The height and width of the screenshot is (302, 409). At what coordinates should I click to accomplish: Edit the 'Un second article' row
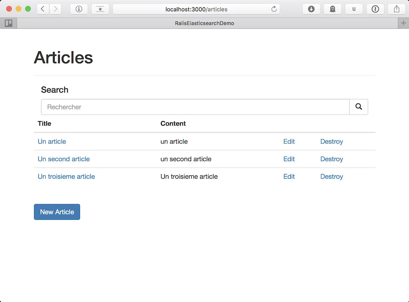289,159
